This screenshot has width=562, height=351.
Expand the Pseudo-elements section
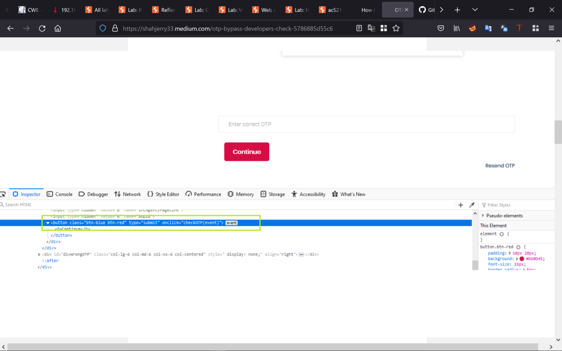[483, 216]
